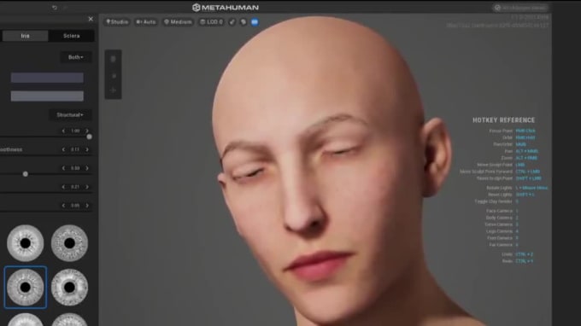Open the lower grayish iris color swatch
The image size is (581, 326).
click(47, 96)
